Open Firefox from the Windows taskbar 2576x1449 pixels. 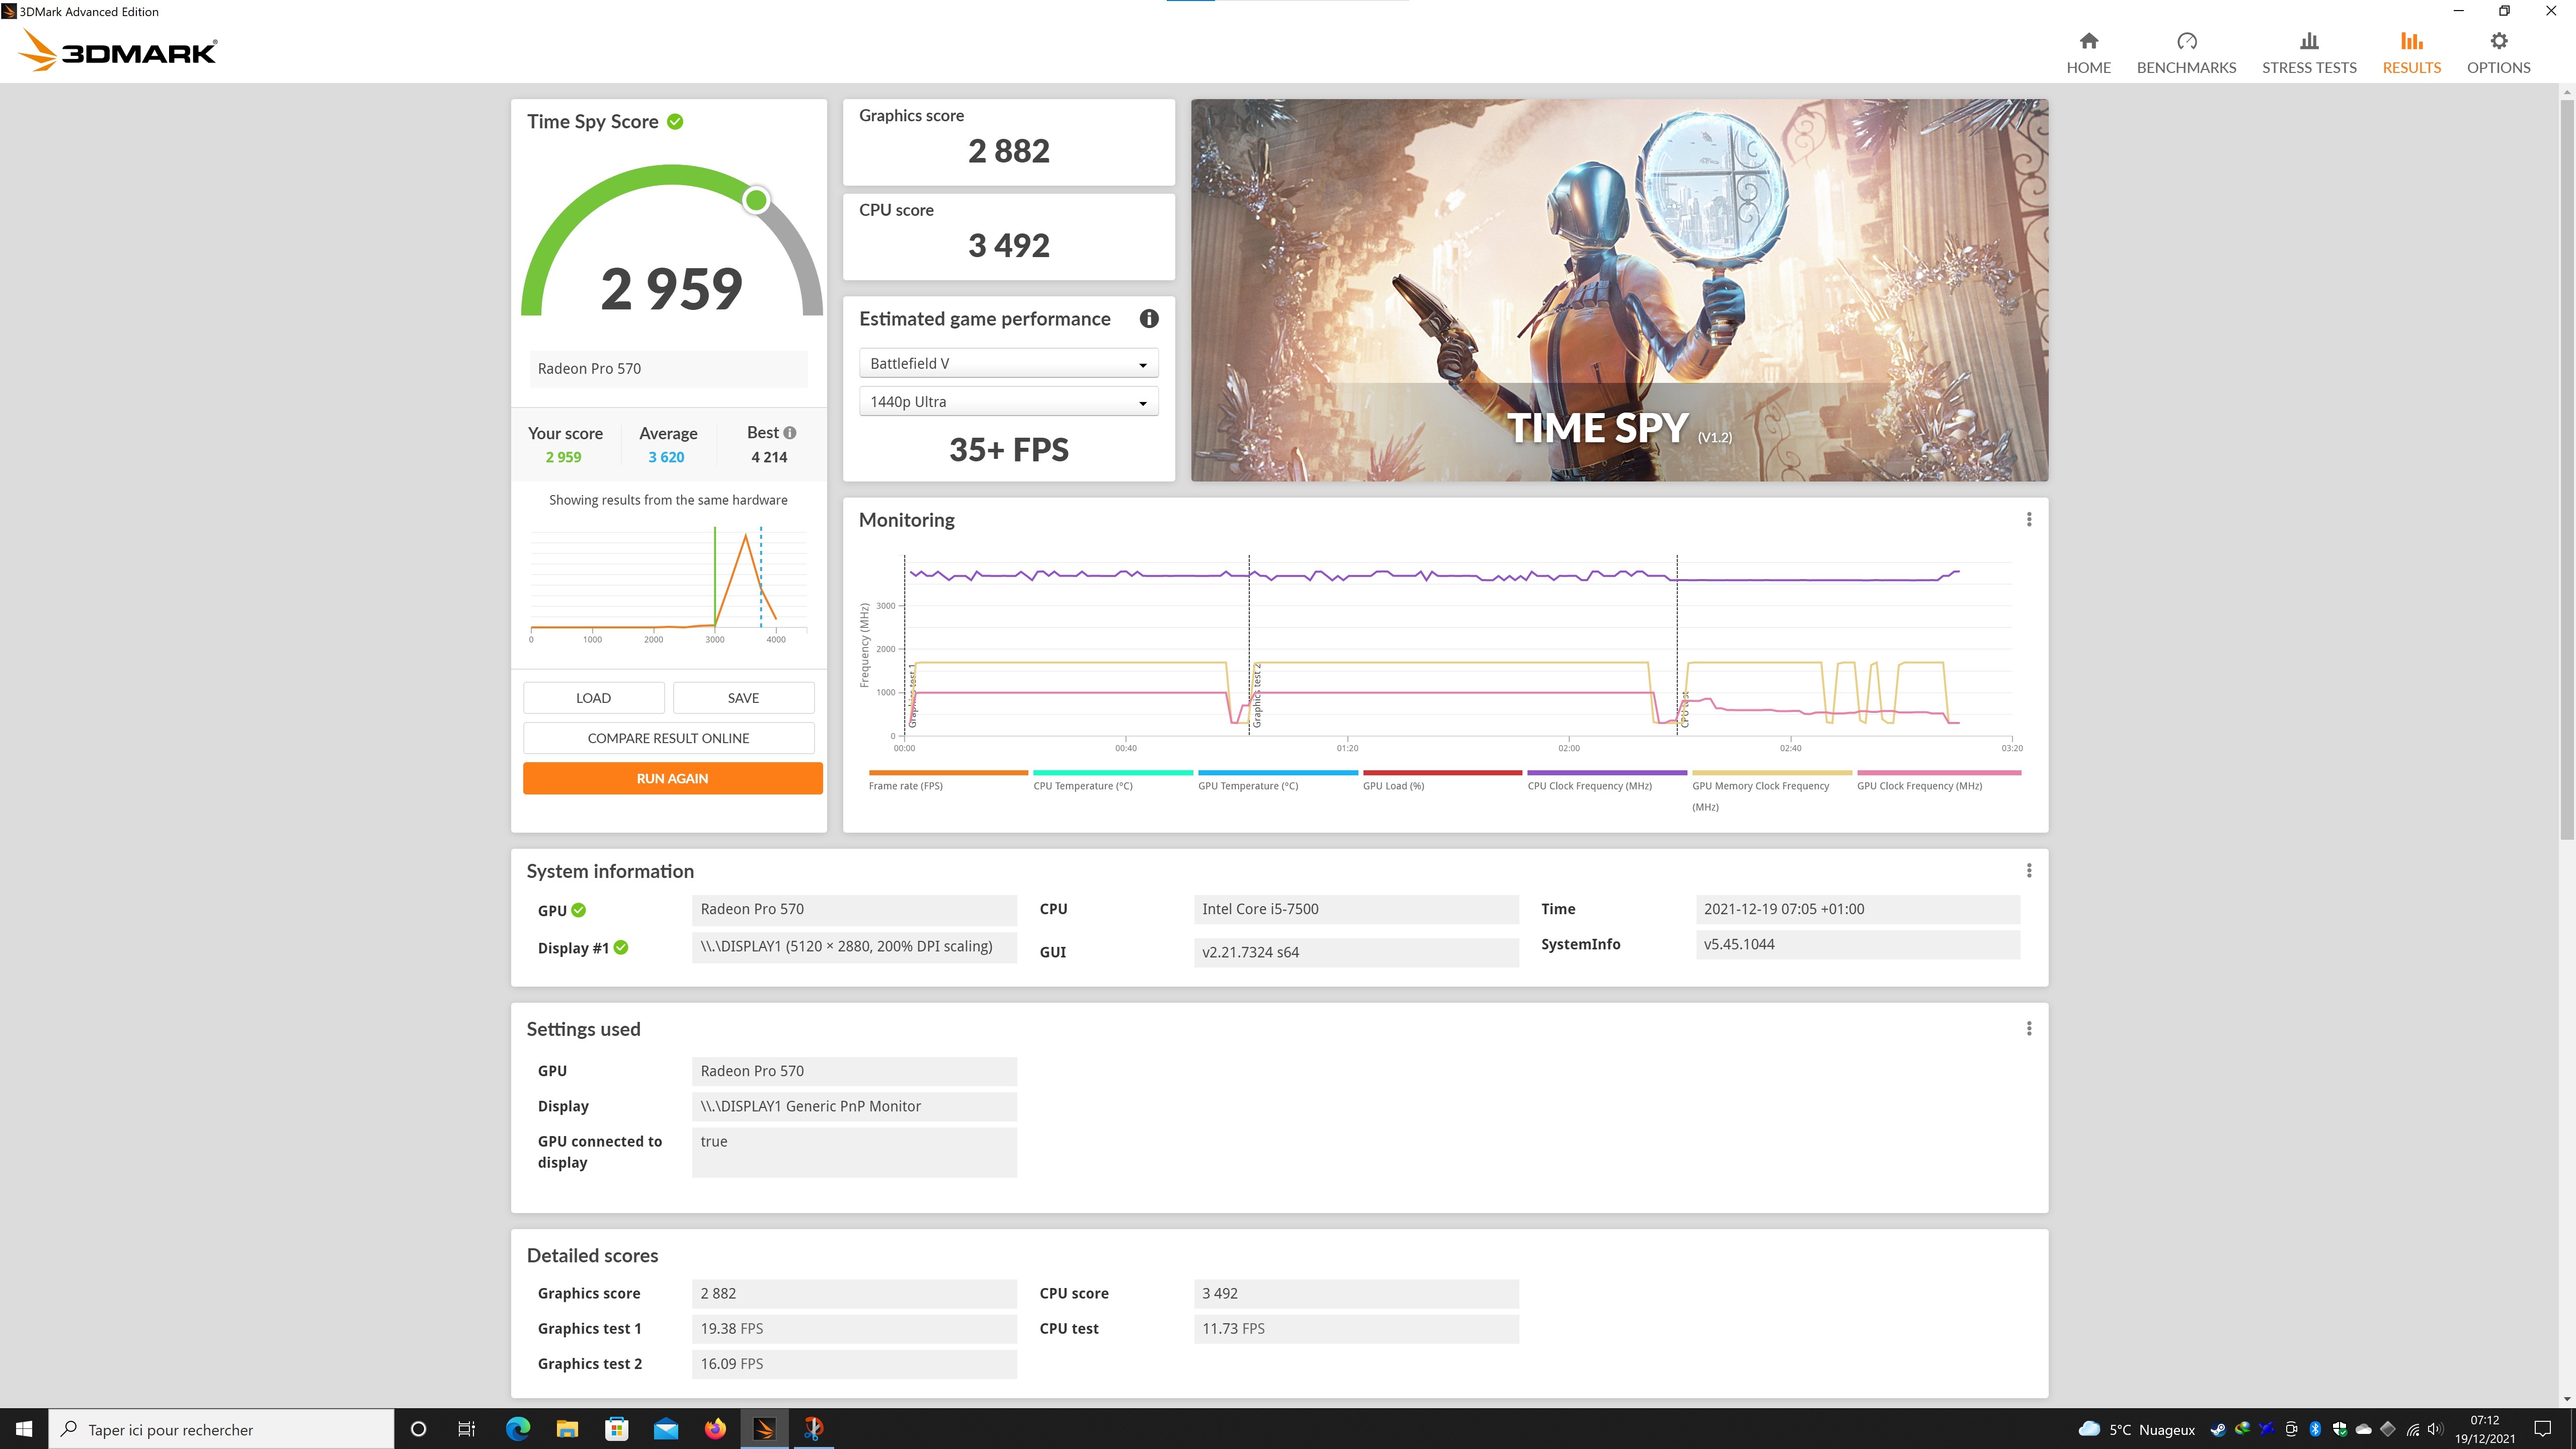[715, 1429]
